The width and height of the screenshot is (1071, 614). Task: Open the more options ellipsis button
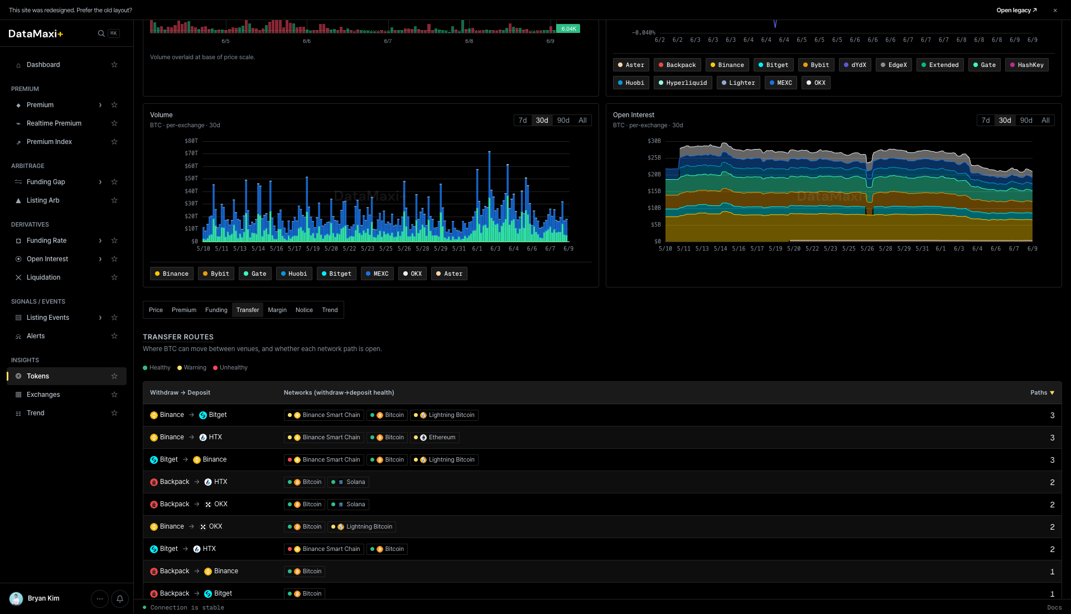[100, 599]
